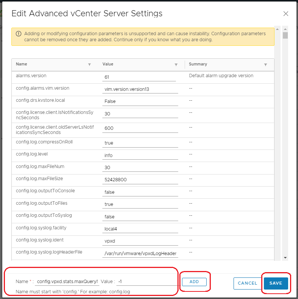This screenshot has width=298, height=299.
Task: Click the Default alarm upgrade version summary
Action: point(221,76)
